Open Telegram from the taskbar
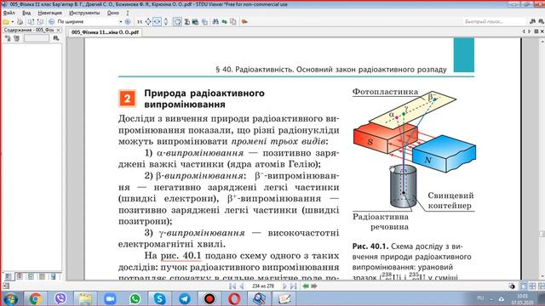The width and height of the screenshot is (545, 306). click(x=185, y=299)
